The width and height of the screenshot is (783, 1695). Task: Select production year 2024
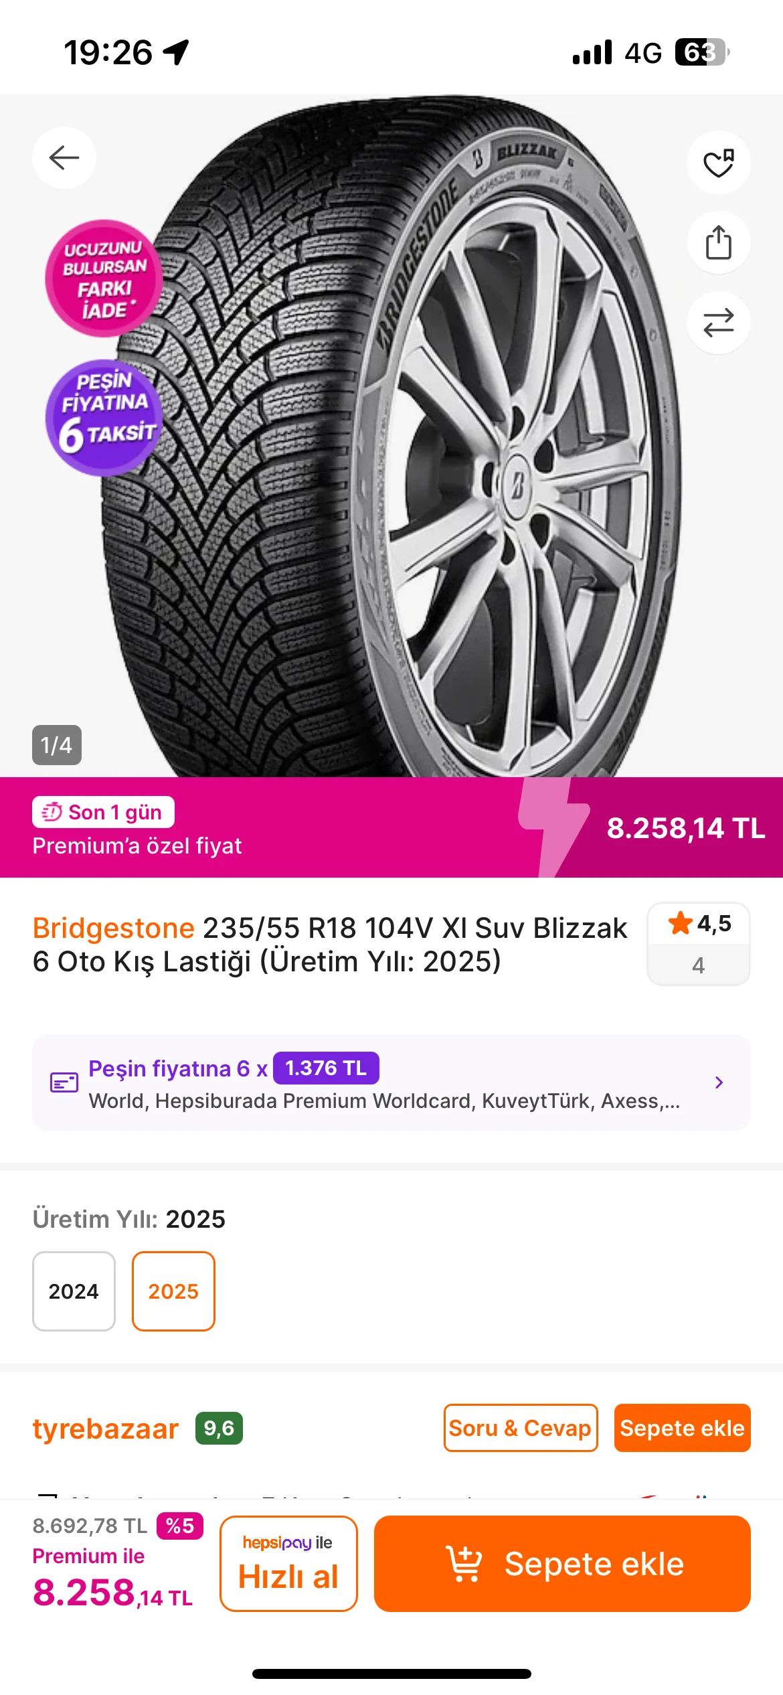pyautogui.click(x=74, y=1291)
